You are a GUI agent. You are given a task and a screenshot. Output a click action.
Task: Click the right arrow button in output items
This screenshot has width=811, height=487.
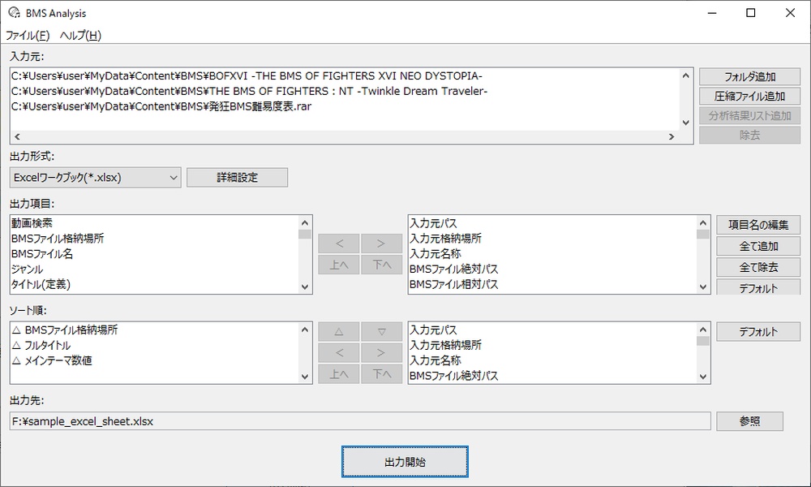pyautogui.click(x=382, y=243)
